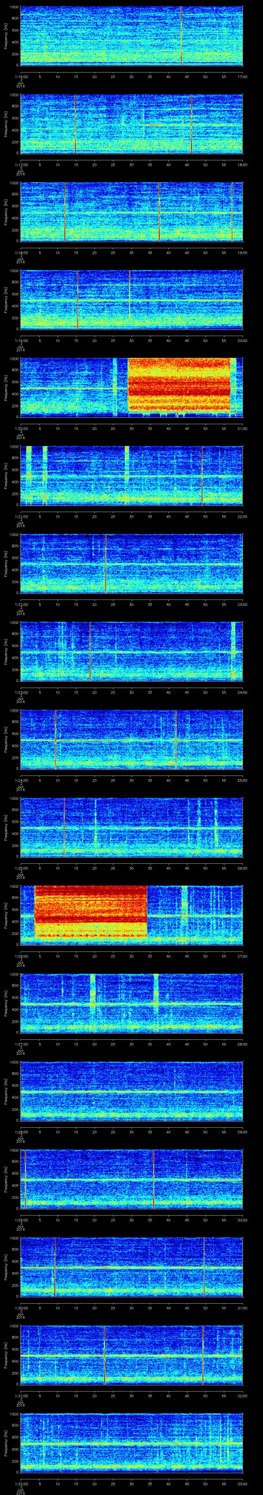Click the 1:29:00 start time label

tap(21, 1220)
